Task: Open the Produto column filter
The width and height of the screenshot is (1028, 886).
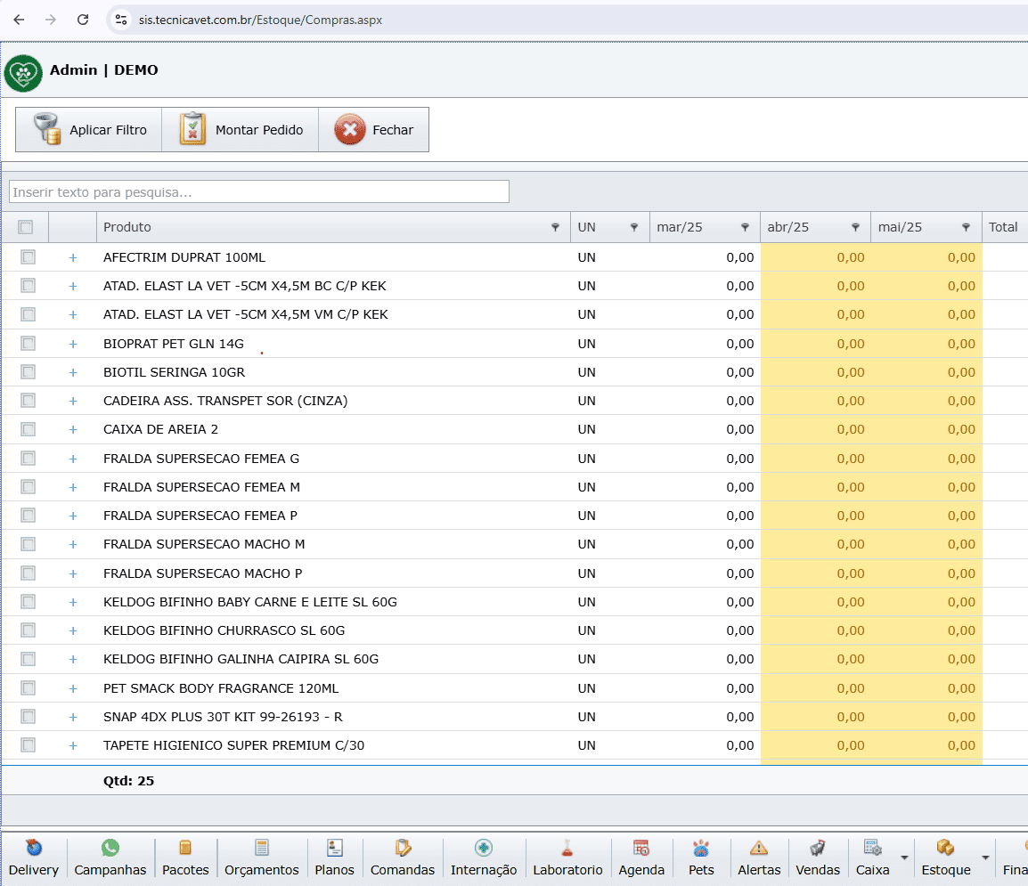Action: (556, 227)
